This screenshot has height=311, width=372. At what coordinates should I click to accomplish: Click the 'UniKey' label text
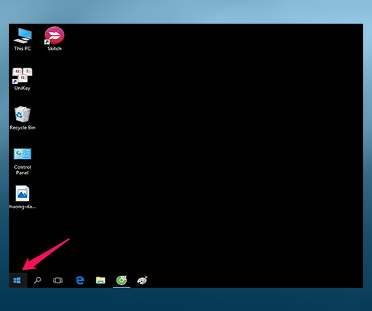[x=22, y=88]
